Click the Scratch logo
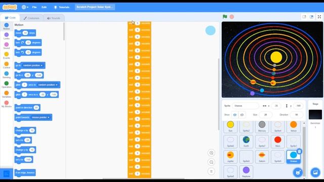 (x=10, y=7)
